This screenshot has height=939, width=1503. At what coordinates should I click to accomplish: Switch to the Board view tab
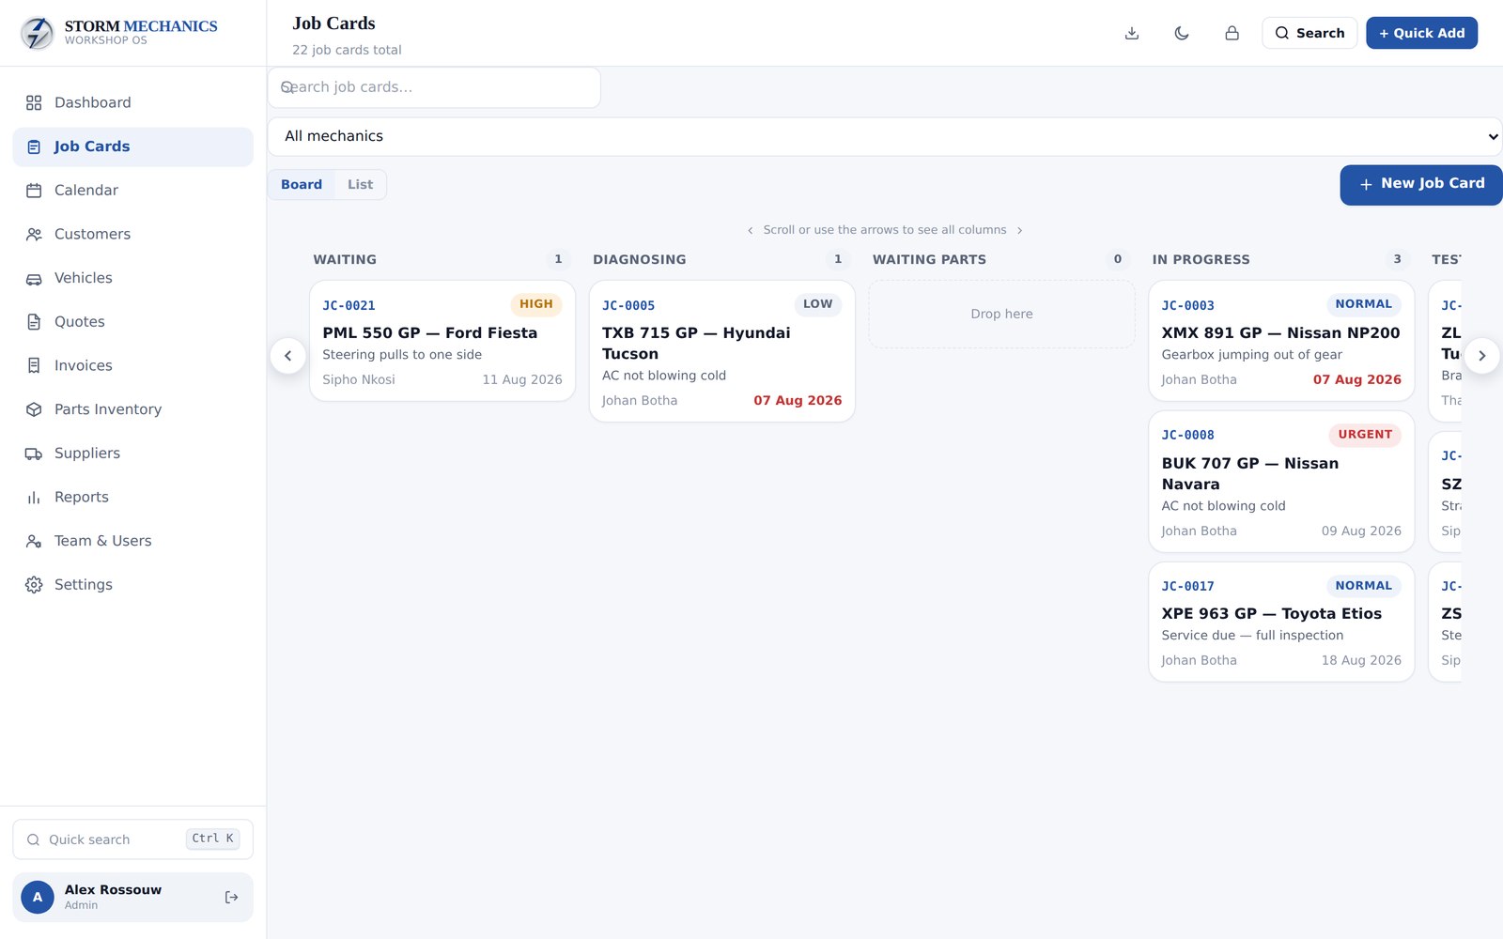click(302, 185)
